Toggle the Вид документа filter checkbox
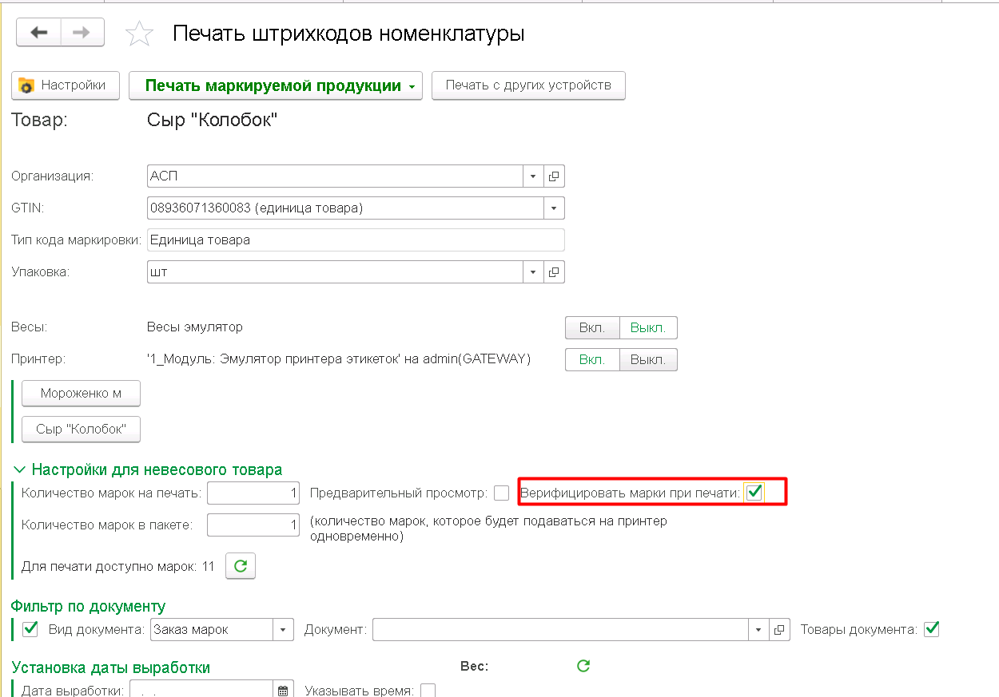The height and width of the screenshot is (697, 999). [31, 629]
